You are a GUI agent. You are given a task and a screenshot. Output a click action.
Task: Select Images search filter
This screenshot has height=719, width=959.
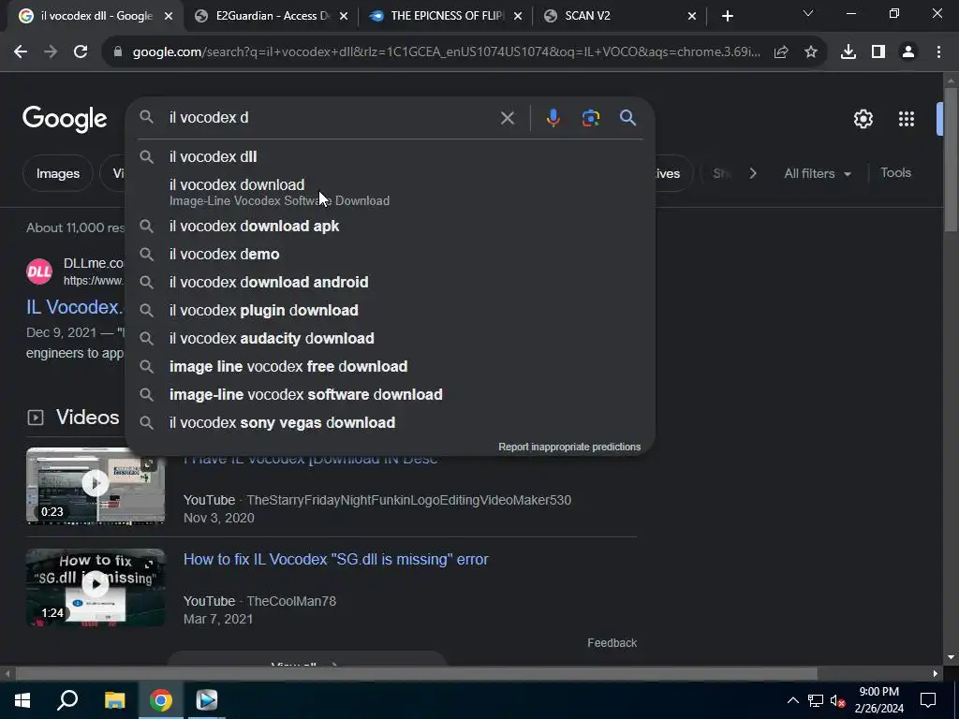coord(57,173)
